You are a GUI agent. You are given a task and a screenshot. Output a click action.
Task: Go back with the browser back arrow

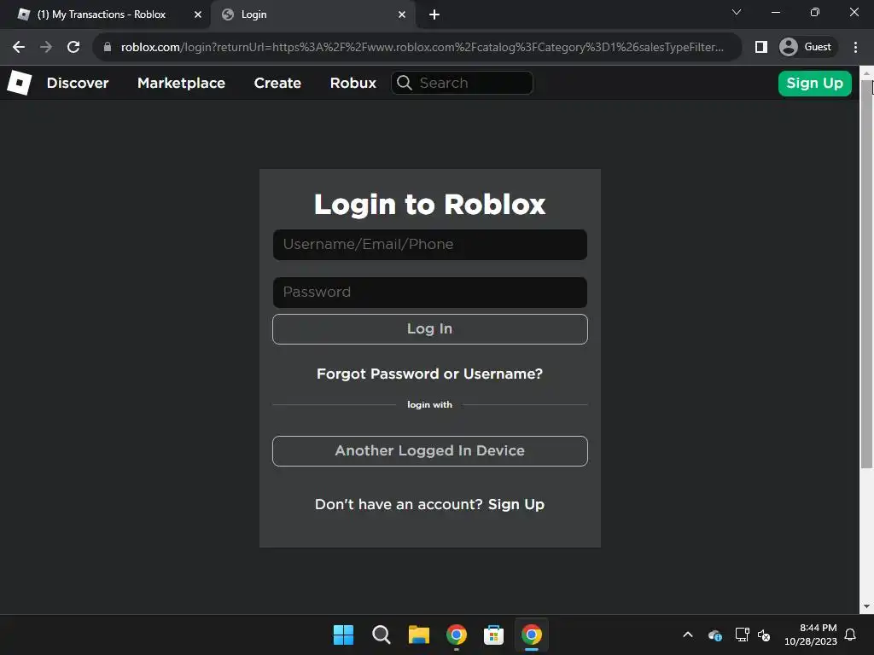(x=19, y=47)
